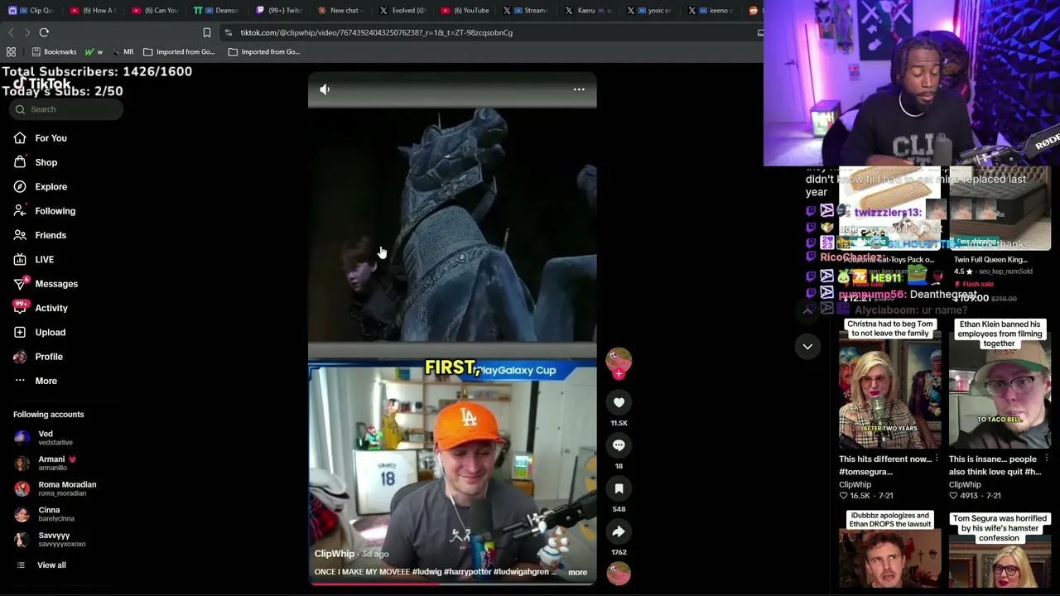The width and height of the screenshot is (1060, 596).
Task: Click the For You home icon
Action: 20,138
